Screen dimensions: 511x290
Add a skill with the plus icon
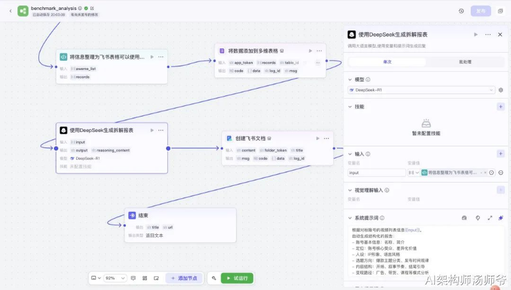(x=501, y=107)
